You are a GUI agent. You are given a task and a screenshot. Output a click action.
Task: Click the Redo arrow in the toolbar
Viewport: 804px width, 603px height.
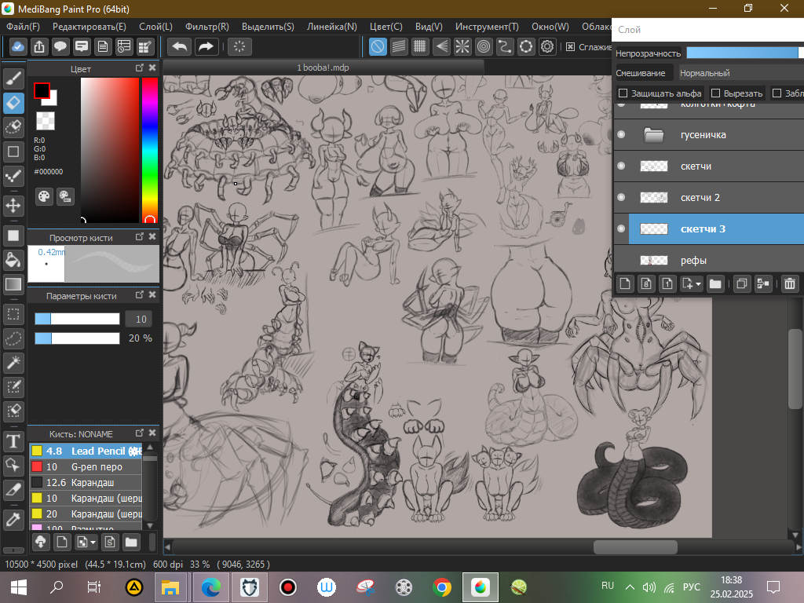tap(206, 46)
